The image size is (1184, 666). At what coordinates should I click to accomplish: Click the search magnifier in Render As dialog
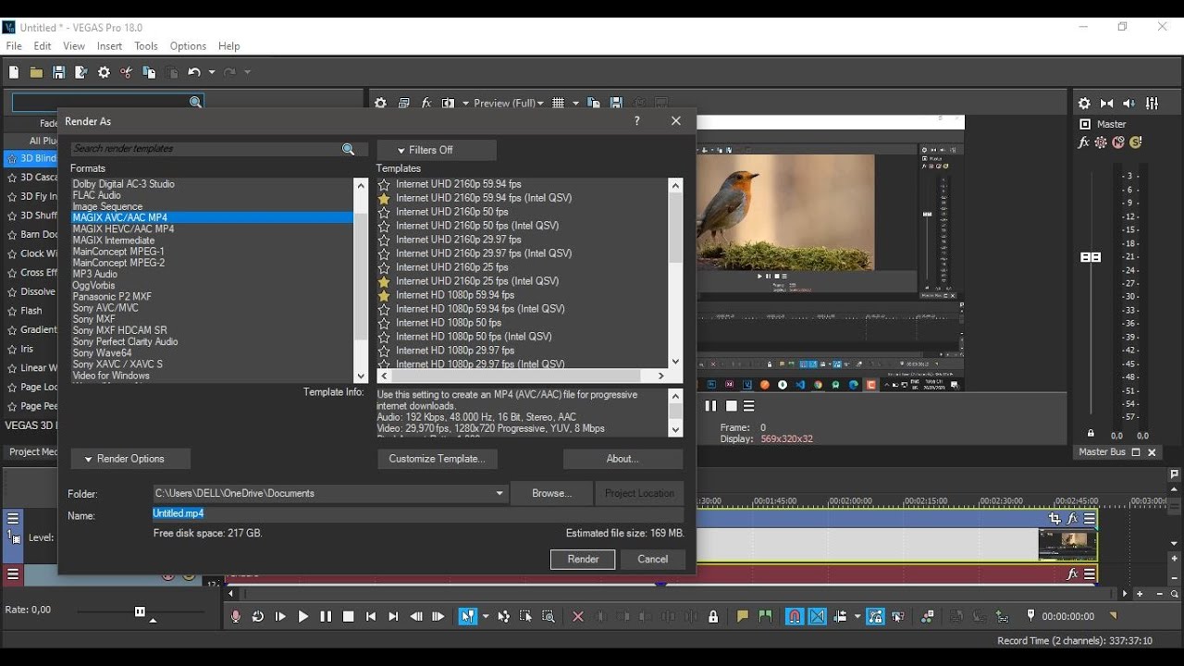click(x=349, y=149)
